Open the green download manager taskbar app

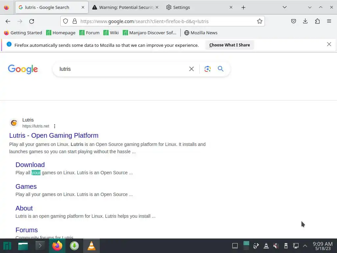coord(74,246)
